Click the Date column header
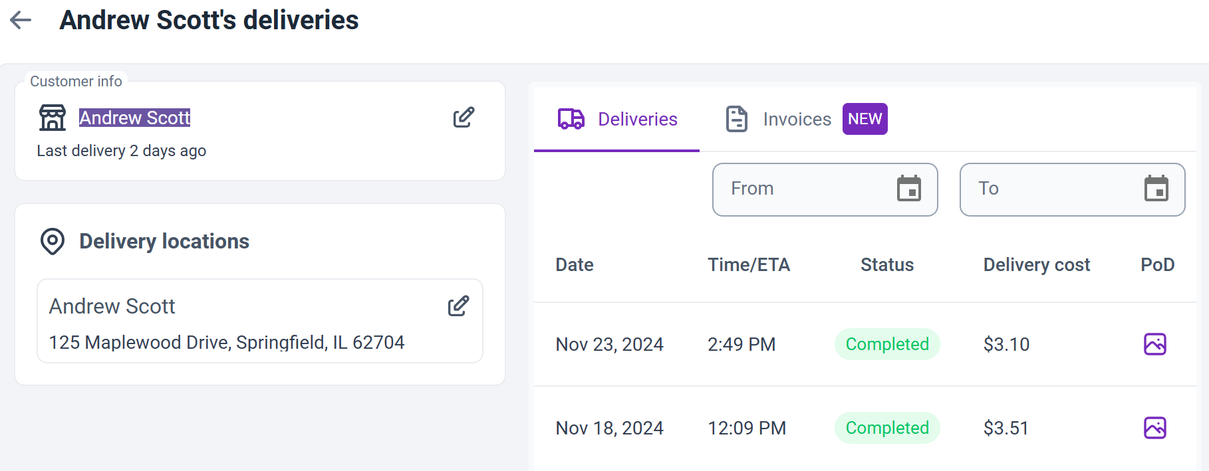The width and height of the screenshot is (1209, 471). 575,265
